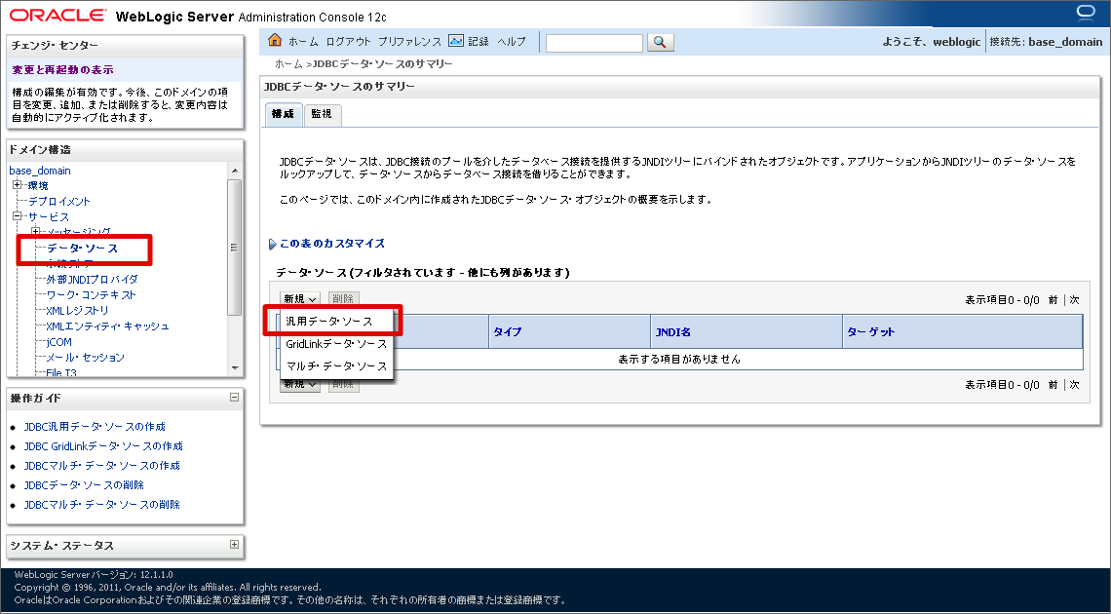Click the ホーム breadcrumb link

[x=288, y=63]
